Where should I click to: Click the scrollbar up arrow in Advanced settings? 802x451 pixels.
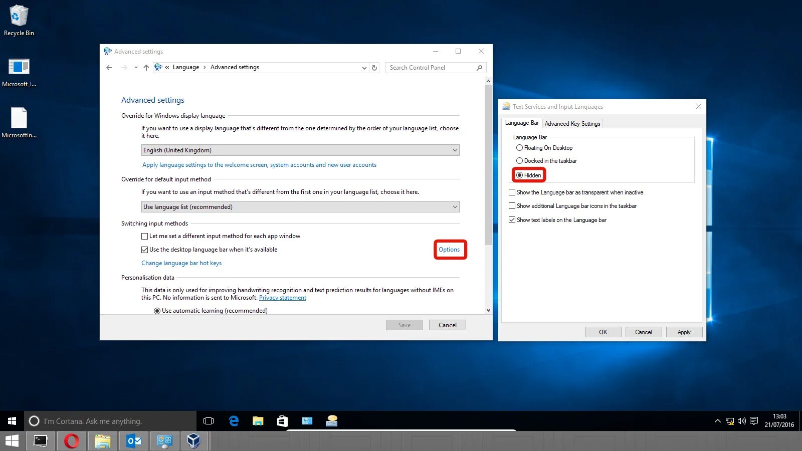tap(489, 81)
